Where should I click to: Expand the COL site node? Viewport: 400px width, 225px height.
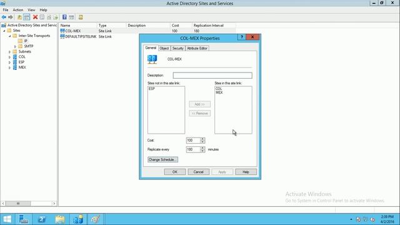[10, 57]
